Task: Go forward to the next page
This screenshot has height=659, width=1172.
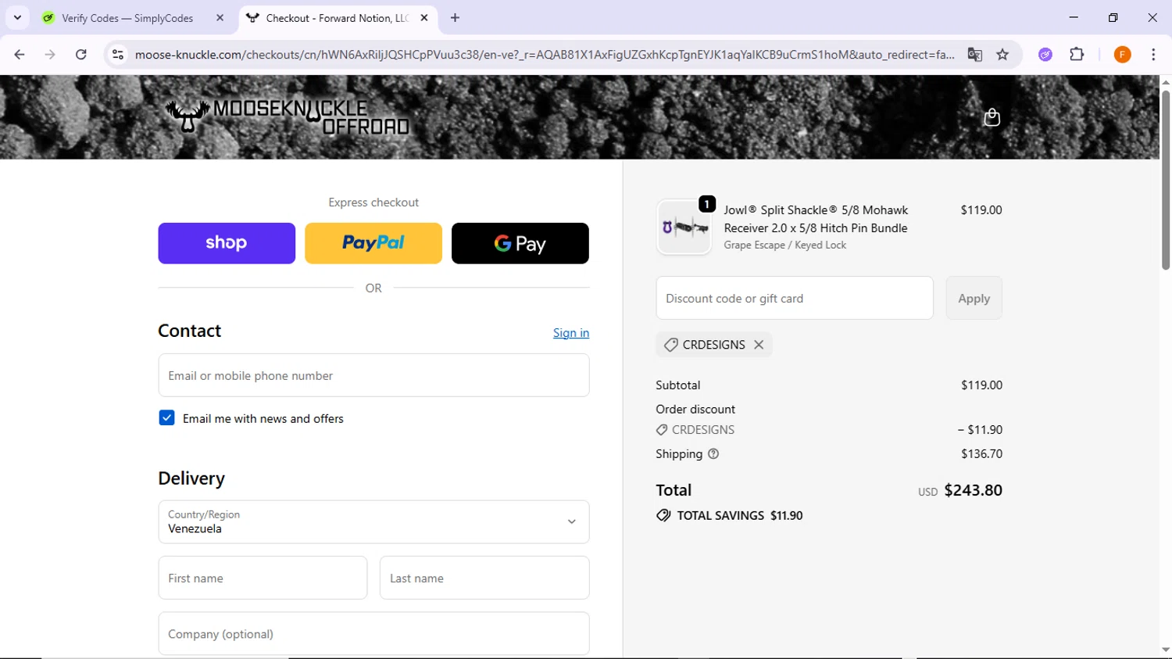Action: 50,55
